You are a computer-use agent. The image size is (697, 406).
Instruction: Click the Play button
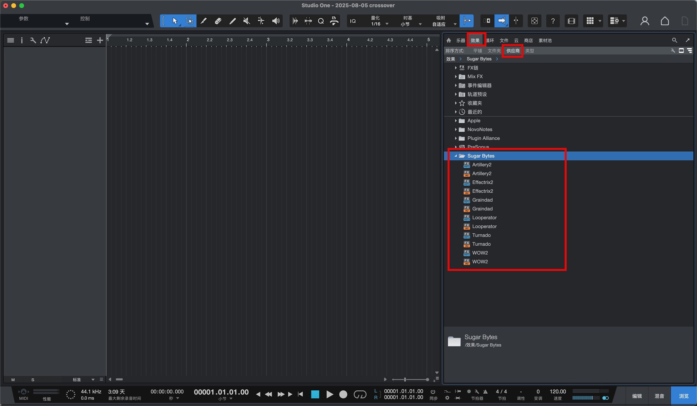coord(329,394)
